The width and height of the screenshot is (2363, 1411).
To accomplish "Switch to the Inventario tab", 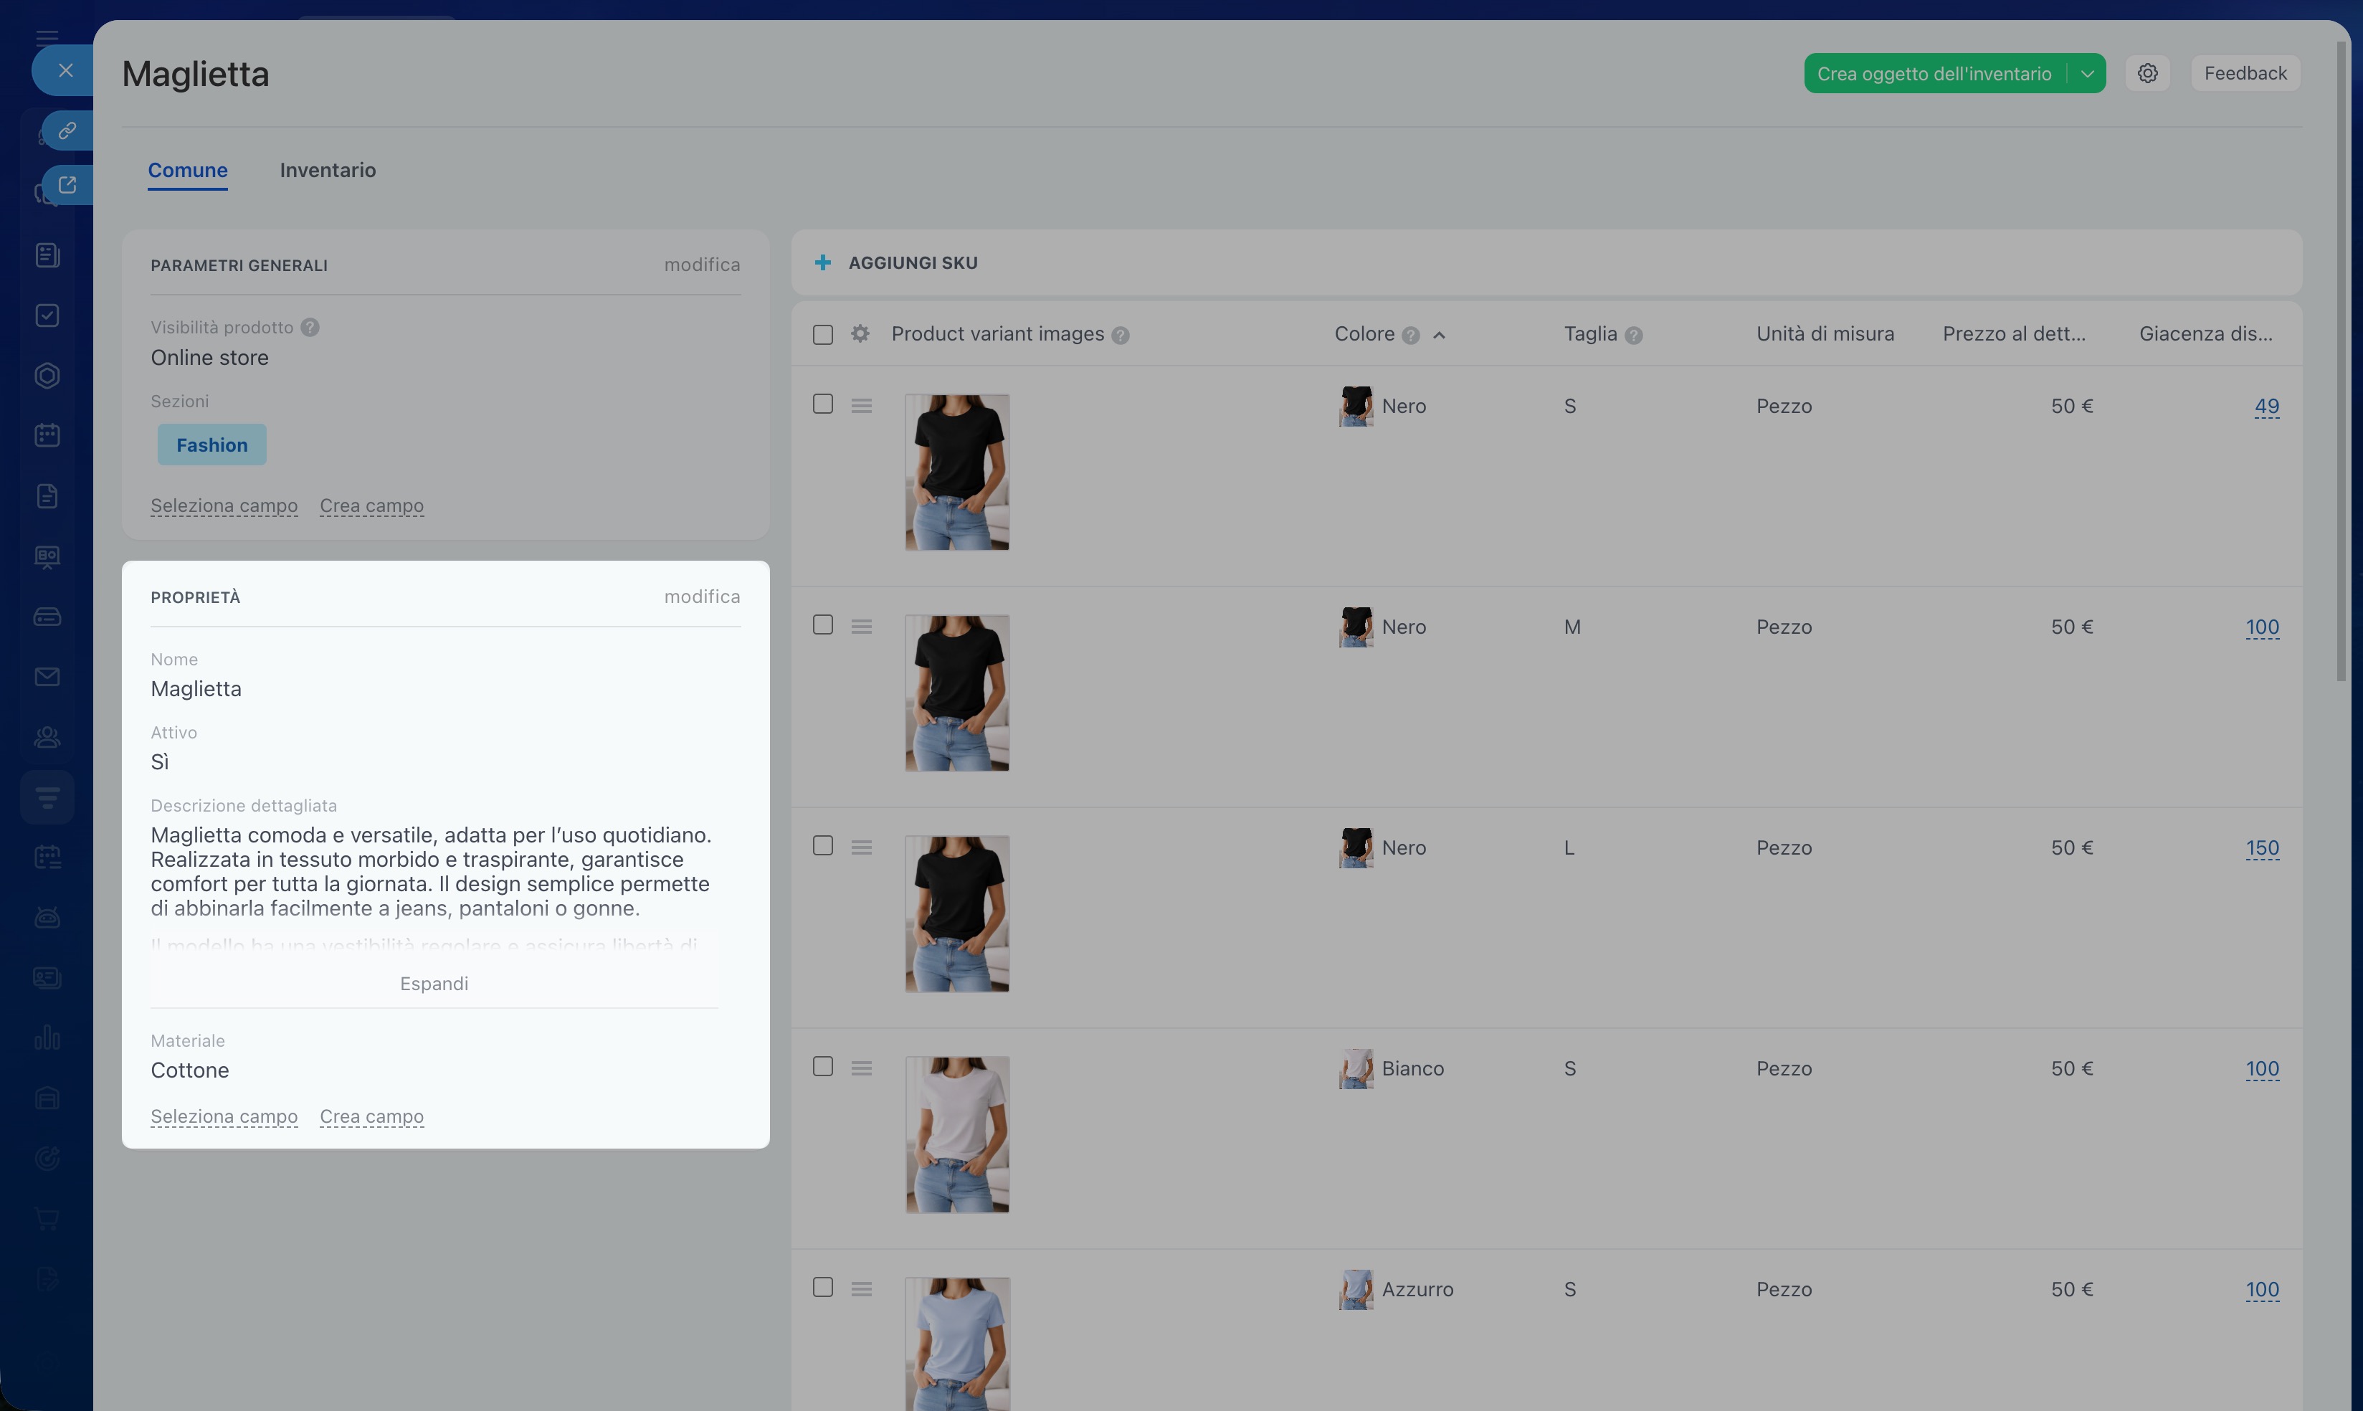I will (x=328, y=170).
